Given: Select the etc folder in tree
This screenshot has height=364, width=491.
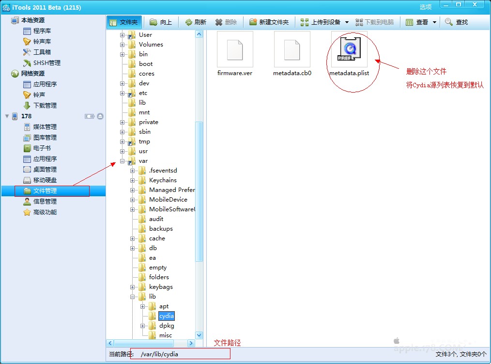Looking at the screenshot, I should tap(143, 93).
